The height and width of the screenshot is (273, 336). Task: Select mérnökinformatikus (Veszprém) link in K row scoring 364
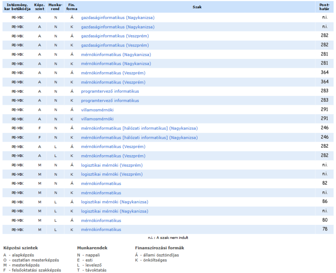click(x=113, y=82)
